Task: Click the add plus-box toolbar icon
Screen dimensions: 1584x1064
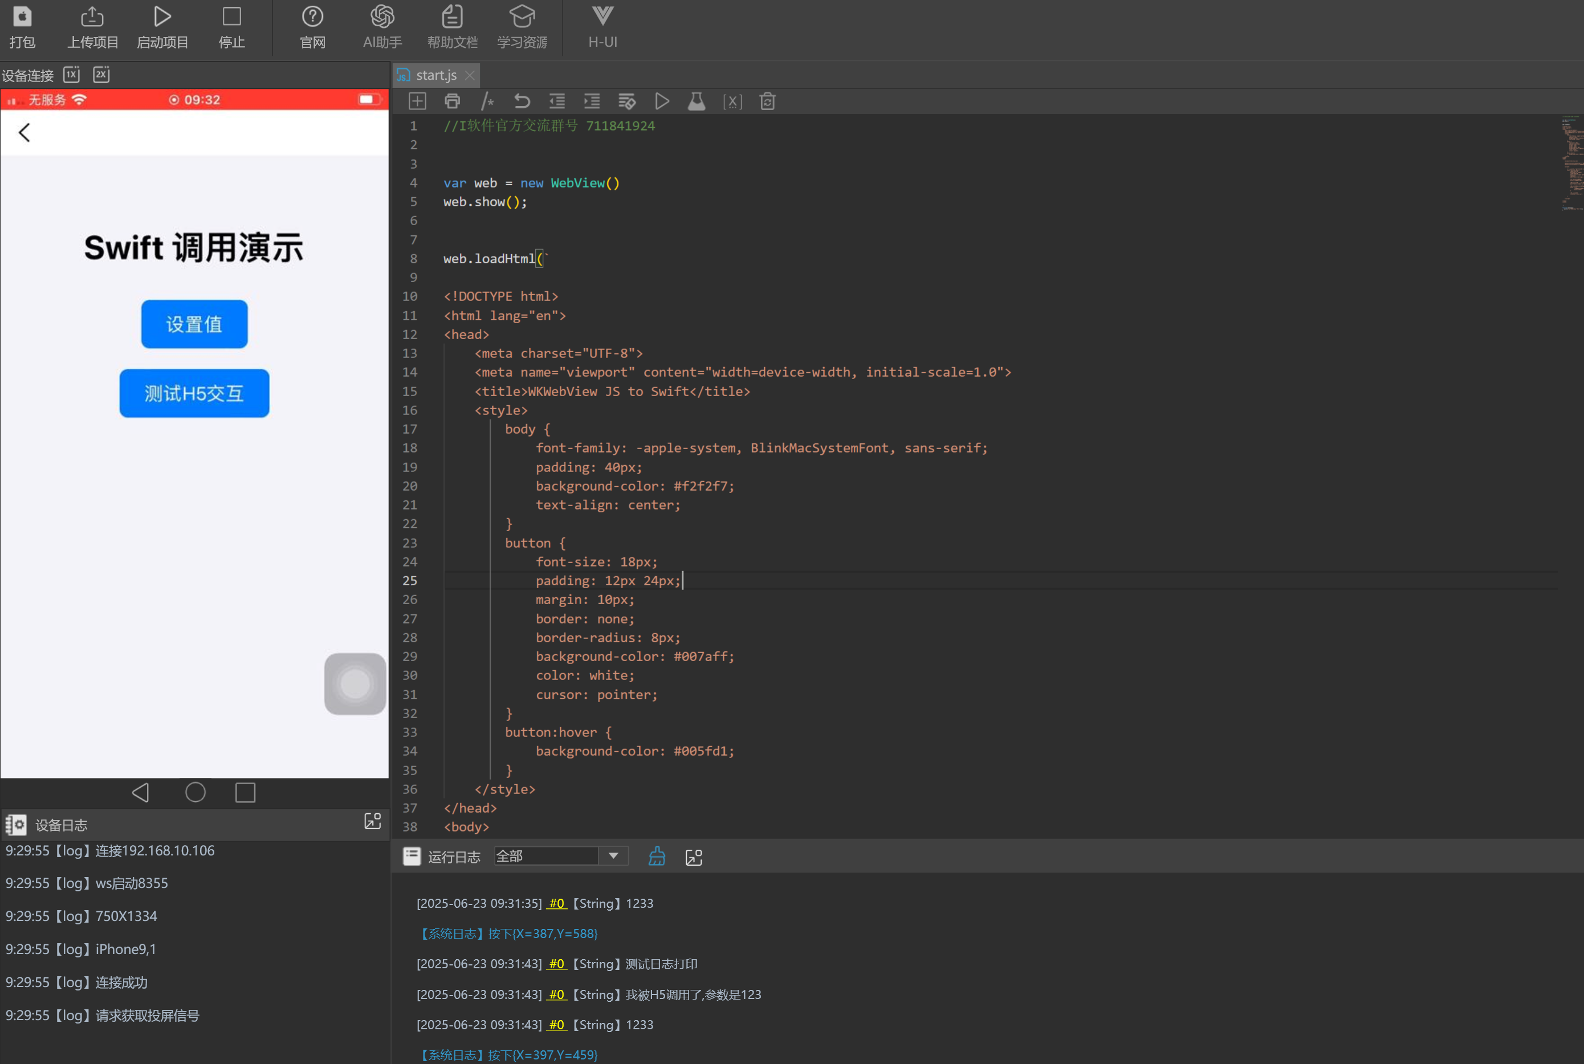Action: 417,102
